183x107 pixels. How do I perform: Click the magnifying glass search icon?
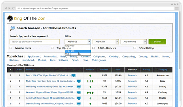12,28
